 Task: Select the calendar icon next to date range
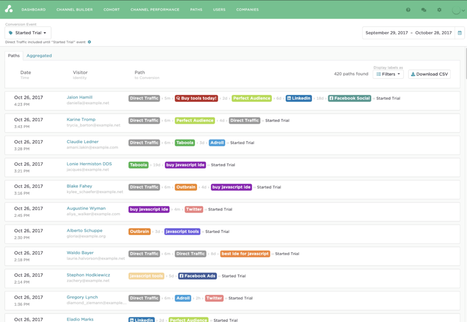click(x=460, y=32)
